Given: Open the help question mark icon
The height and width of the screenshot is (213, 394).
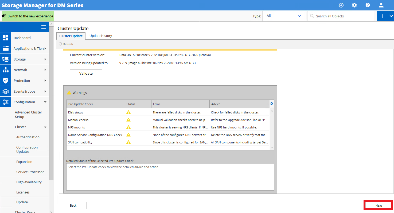Looking at the screenshot, I should [368, 5].
